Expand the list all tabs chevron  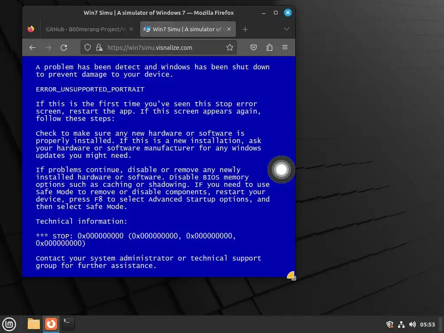tap(287, 29)
